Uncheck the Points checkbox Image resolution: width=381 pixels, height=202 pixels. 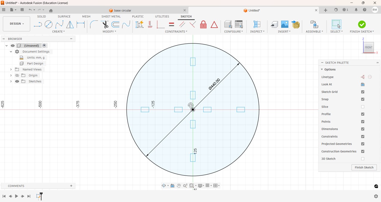pos(363,122)
